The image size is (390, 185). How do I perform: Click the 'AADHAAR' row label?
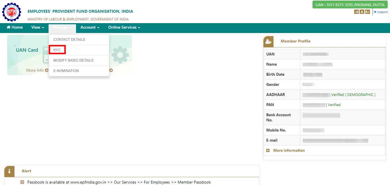click(x=276, y=95)
